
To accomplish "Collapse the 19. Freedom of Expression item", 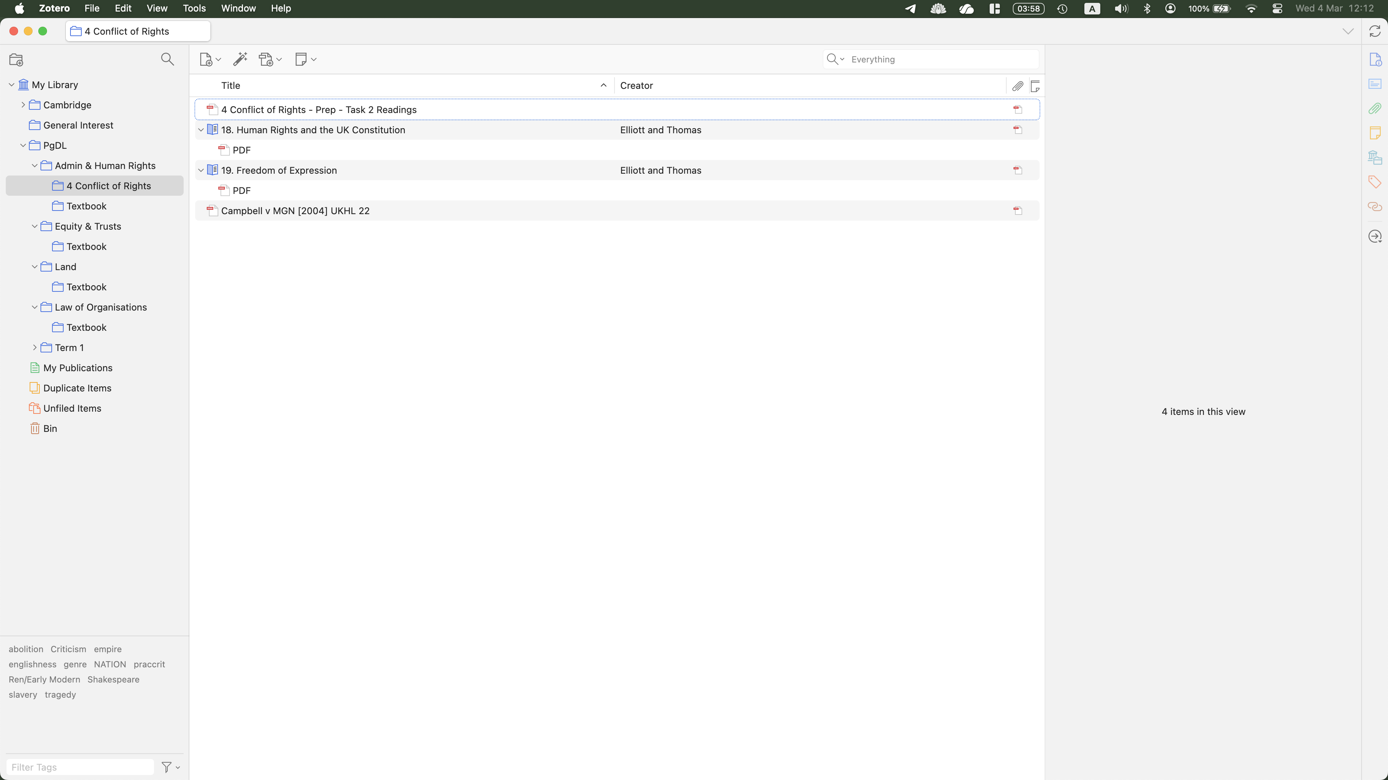I will coord(201,171).
